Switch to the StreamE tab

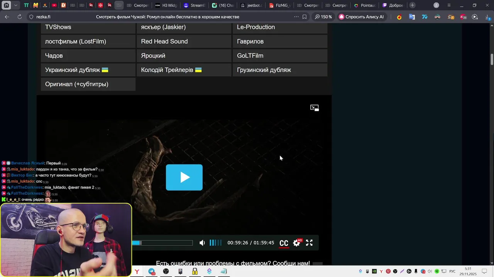click(194, 5)
